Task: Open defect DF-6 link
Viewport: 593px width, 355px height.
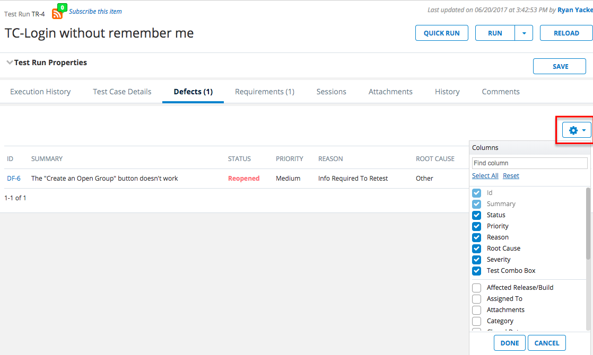Action: click(14, 179)
